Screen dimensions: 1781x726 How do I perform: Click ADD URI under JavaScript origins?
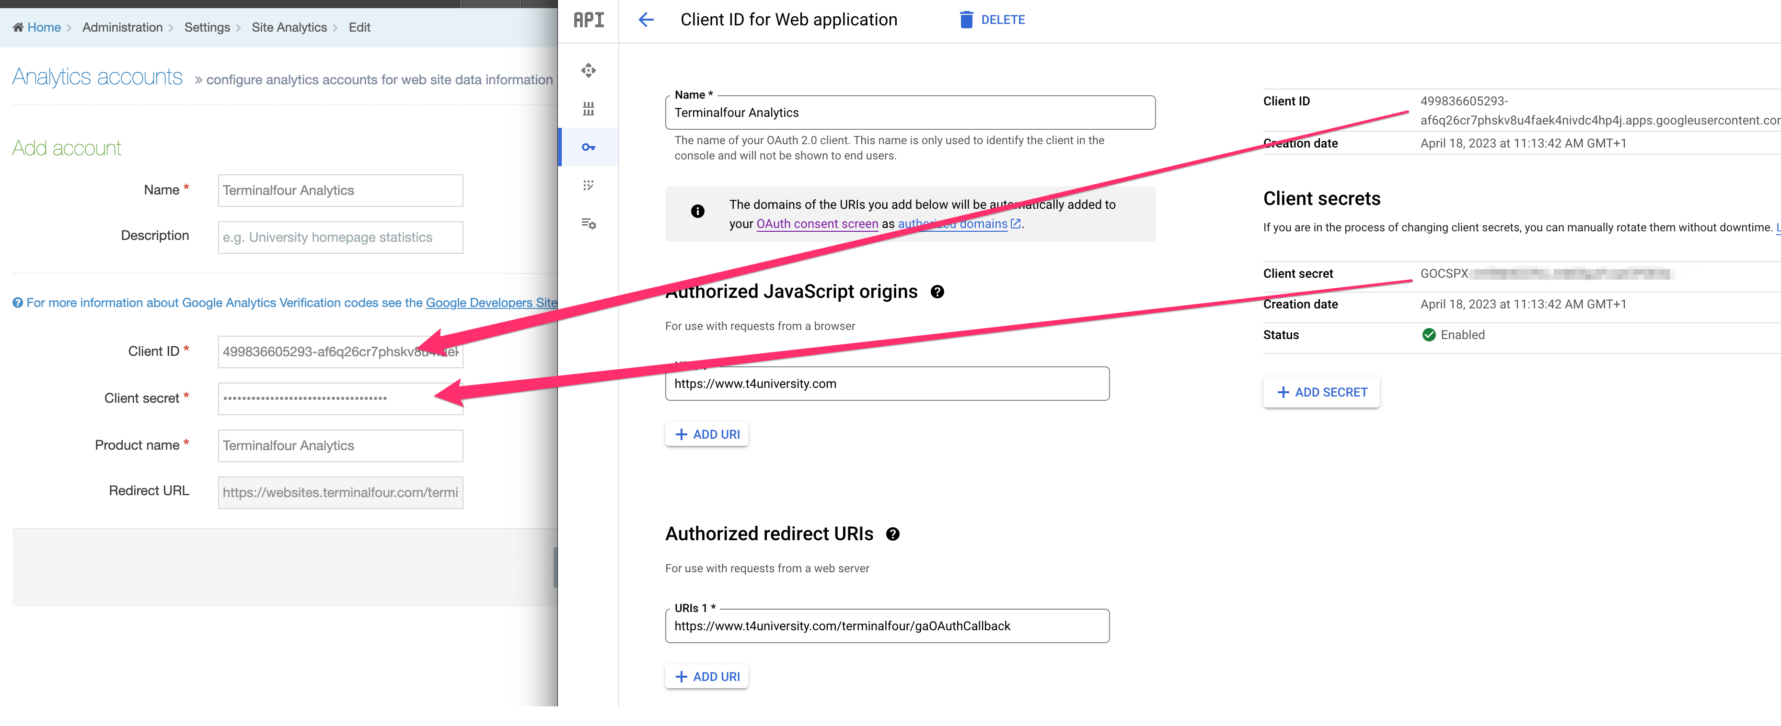tap(706, 434)
